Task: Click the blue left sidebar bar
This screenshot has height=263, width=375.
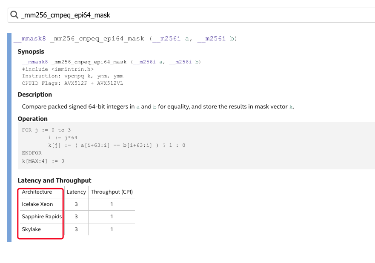Action: pyautogui.click(x=9, y=137)
